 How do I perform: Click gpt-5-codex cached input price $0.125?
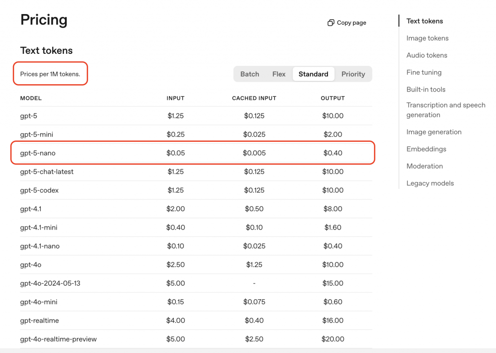point(254,190)
